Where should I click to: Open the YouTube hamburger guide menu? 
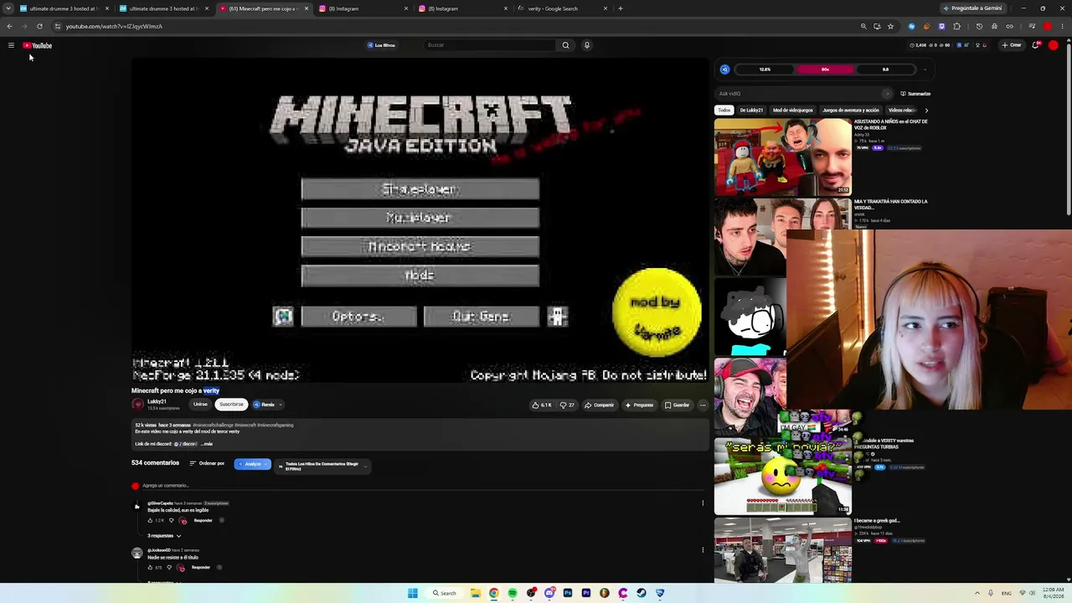pos(11,45)
